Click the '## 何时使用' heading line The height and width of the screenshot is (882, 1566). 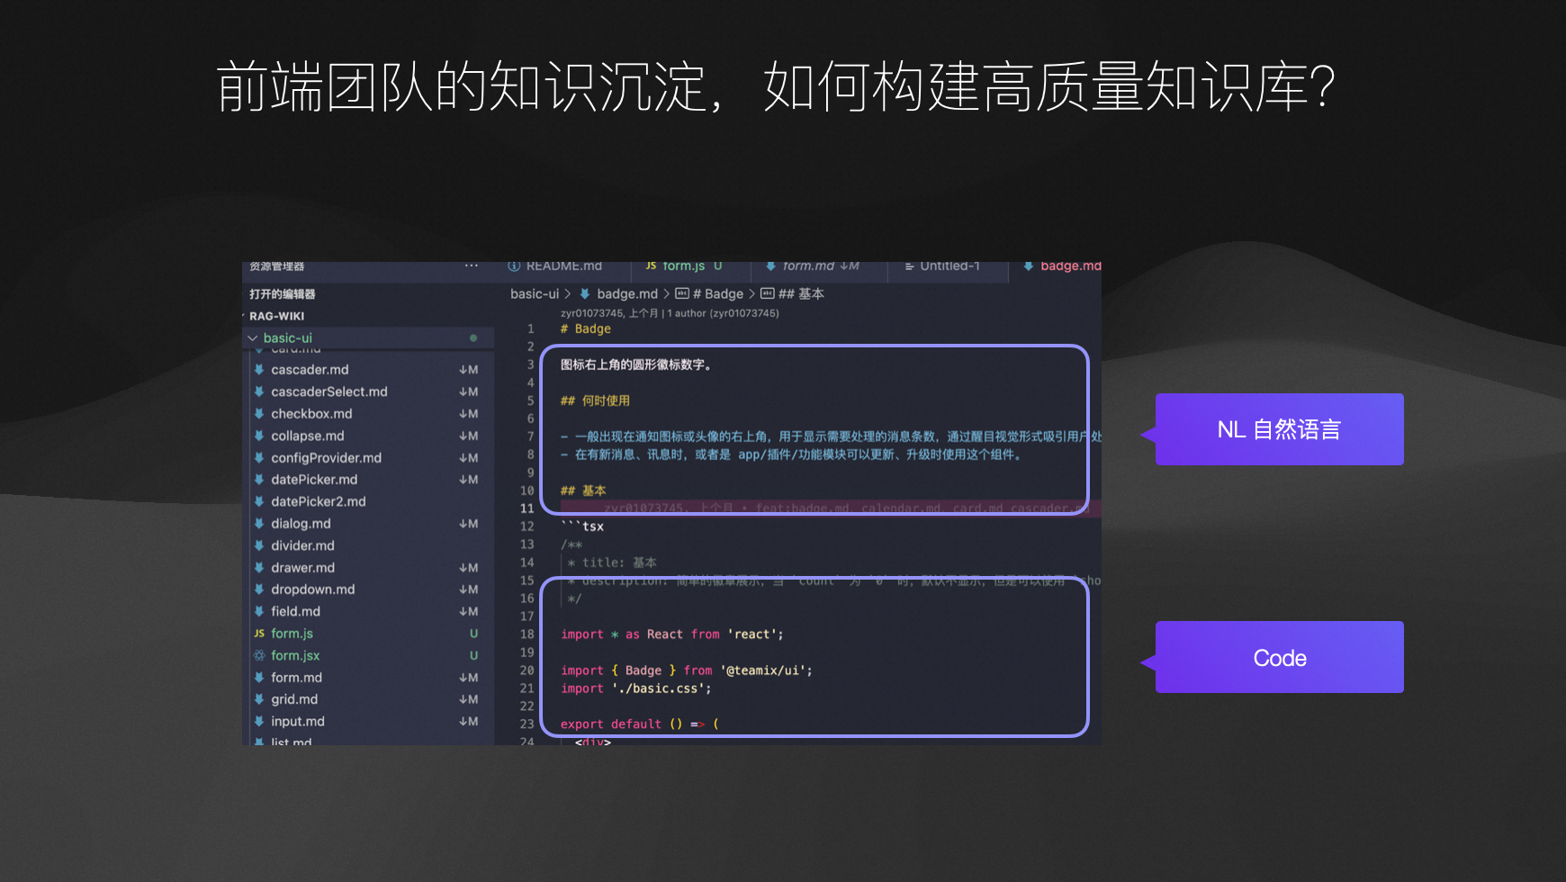pyautogui.click(x=595, y=401)
